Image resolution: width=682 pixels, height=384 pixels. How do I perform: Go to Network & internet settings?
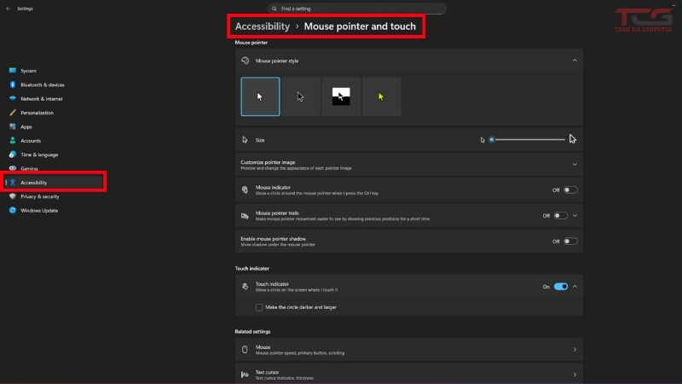43,99
